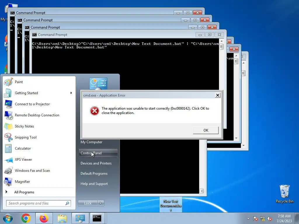Click scrollbar thumb in front Command Prompt
Image resolution: width=299 pixels, height=224 pixels.
221,47
